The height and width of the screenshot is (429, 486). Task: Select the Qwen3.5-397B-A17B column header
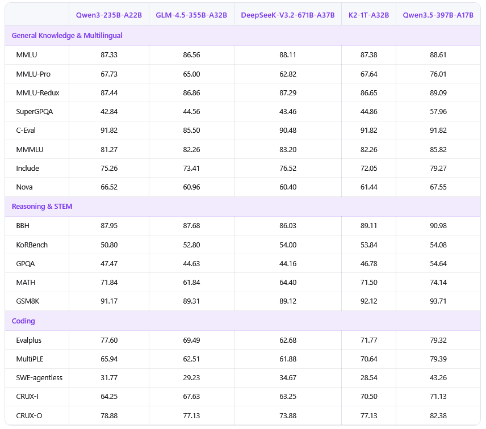438,15
